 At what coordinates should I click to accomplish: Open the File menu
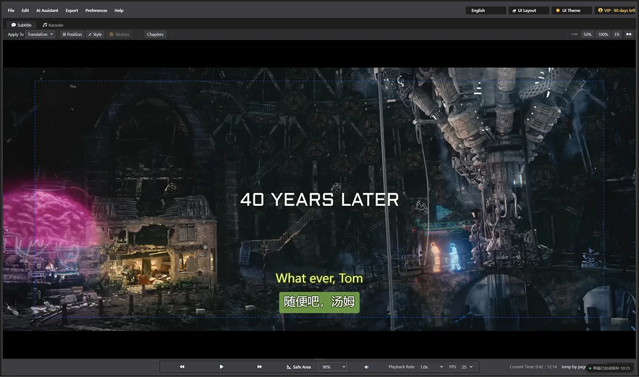point(11,11)
